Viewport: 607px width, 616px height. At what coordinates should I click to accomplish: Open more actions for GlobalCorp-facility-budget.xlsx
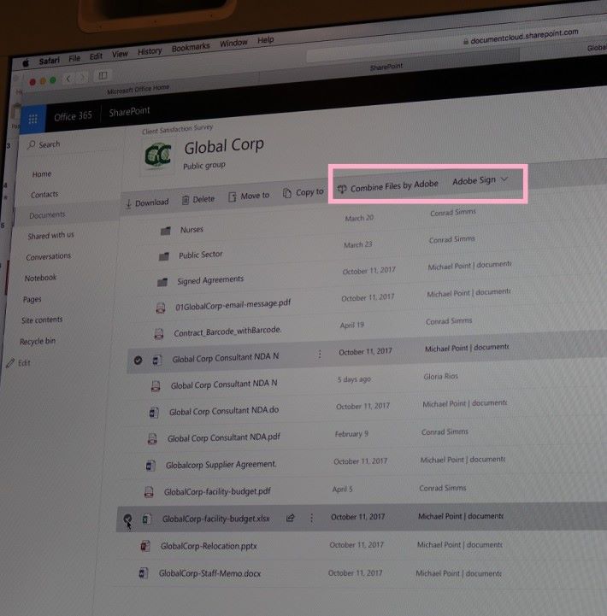tap(311, 518)
